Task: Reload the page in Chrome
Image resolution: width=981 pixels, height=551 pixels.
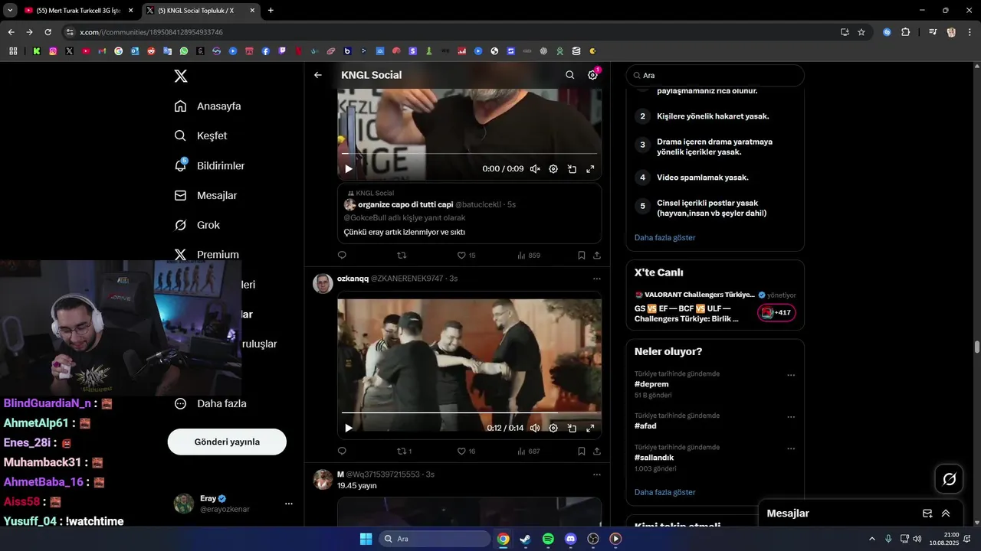Action: coord(48,32)
